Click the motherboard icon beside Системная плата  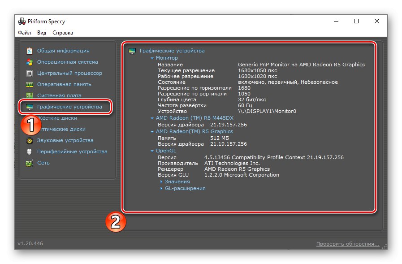(30, 95)
